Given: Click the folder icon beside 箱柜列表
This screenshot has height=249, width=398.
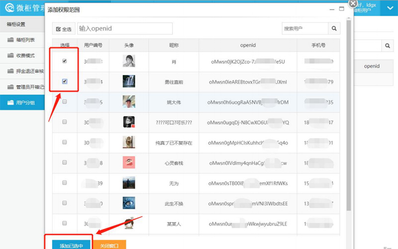Looking at the screenshot, I should tap(10, 40).
